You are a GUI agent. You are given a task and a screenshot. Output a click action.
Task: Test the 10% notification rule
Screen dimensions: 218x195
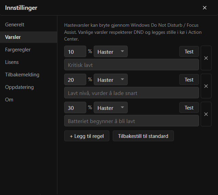(189, 51)
